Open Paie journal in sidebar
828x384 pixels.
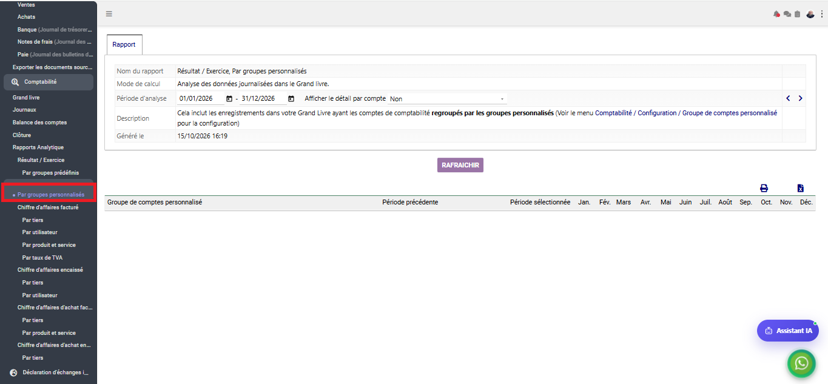click(x=55, y=55)
